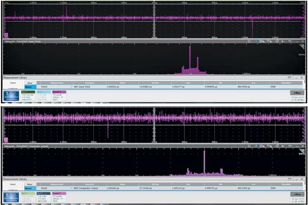Select Ref 1 waveform badge in lower window

[28, 197]
